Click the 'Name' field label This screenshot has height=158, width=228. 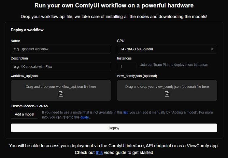point(15,41)
